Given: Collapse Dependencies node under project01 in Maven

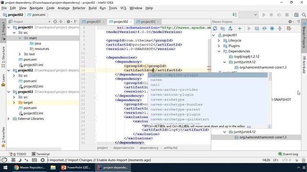Looking at the screenshot, I should point(219,51).
